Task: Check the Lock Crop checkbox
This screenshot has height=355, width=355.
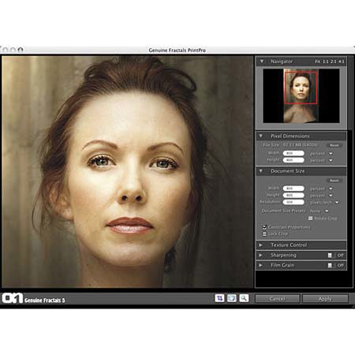Action: [x=264, y=234]
